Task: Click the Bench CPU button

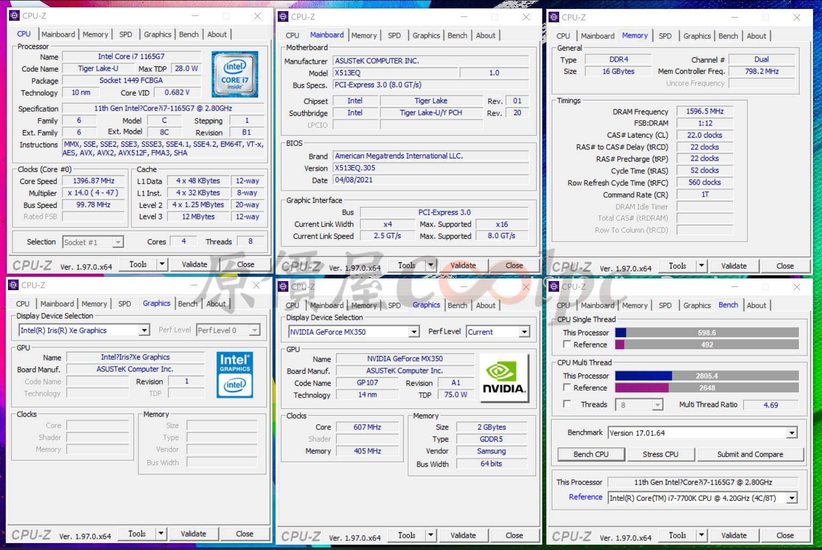Action: coord(591,454)
